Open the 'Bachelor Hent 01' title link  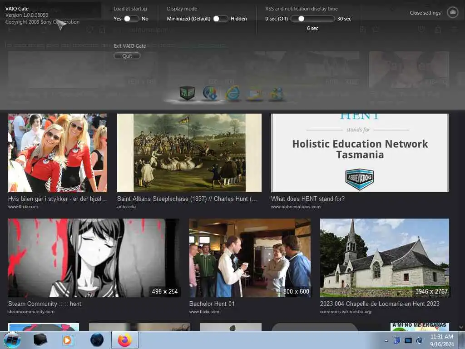pyautogui.click(x=212, y=304)
